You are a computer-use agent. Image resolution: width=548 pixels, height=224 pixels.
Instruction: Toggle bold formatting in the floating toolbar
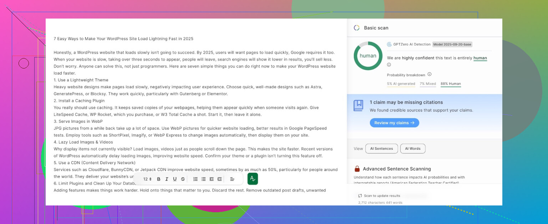(159, 179)
